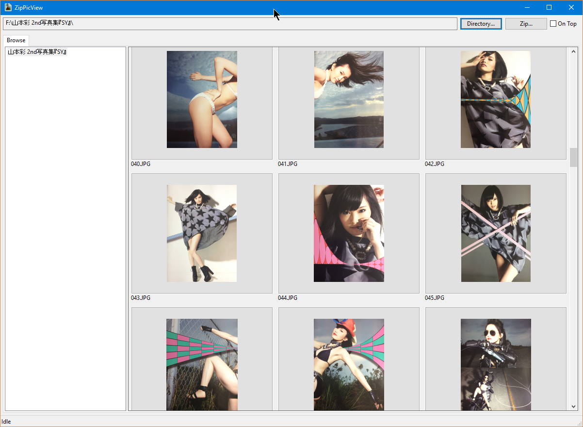Maximize the ZipPicView window

pos(549,7)
